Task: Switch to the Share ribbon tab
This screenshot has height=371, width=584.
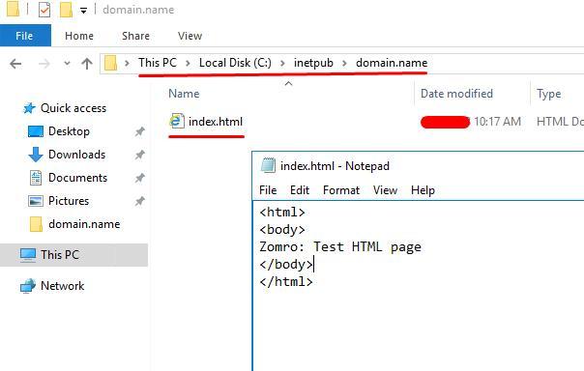Action: pyautogui.click(x=135, y=36)
